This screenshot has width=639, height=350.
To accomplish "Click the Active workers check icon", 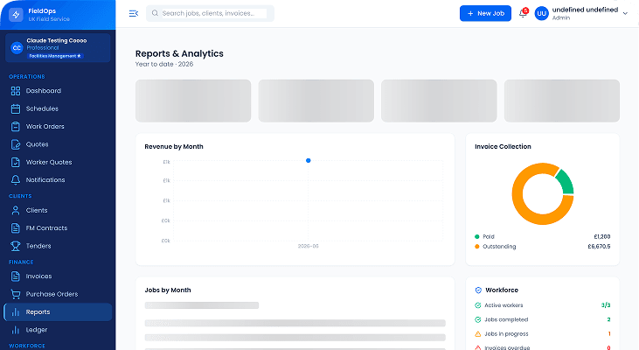I will click(478, 305).
